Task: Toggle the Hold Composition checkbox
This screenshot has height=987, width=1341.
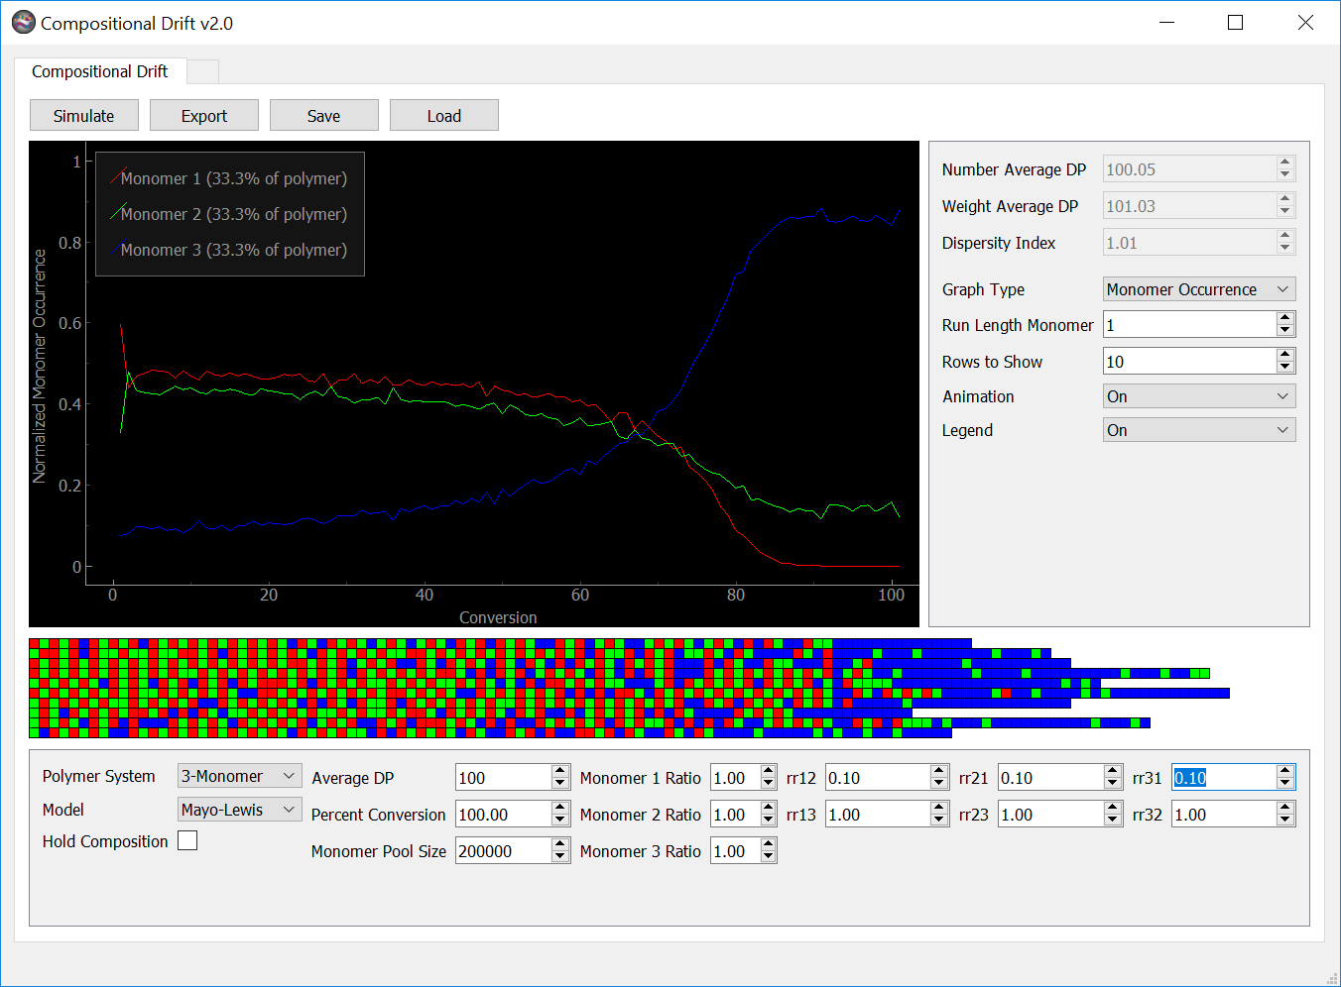Action: (187, 840)
